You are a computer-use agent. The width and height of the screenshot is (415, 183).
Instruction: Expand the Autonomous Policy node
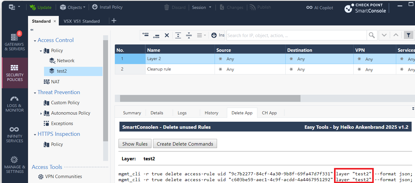(41, 113)
